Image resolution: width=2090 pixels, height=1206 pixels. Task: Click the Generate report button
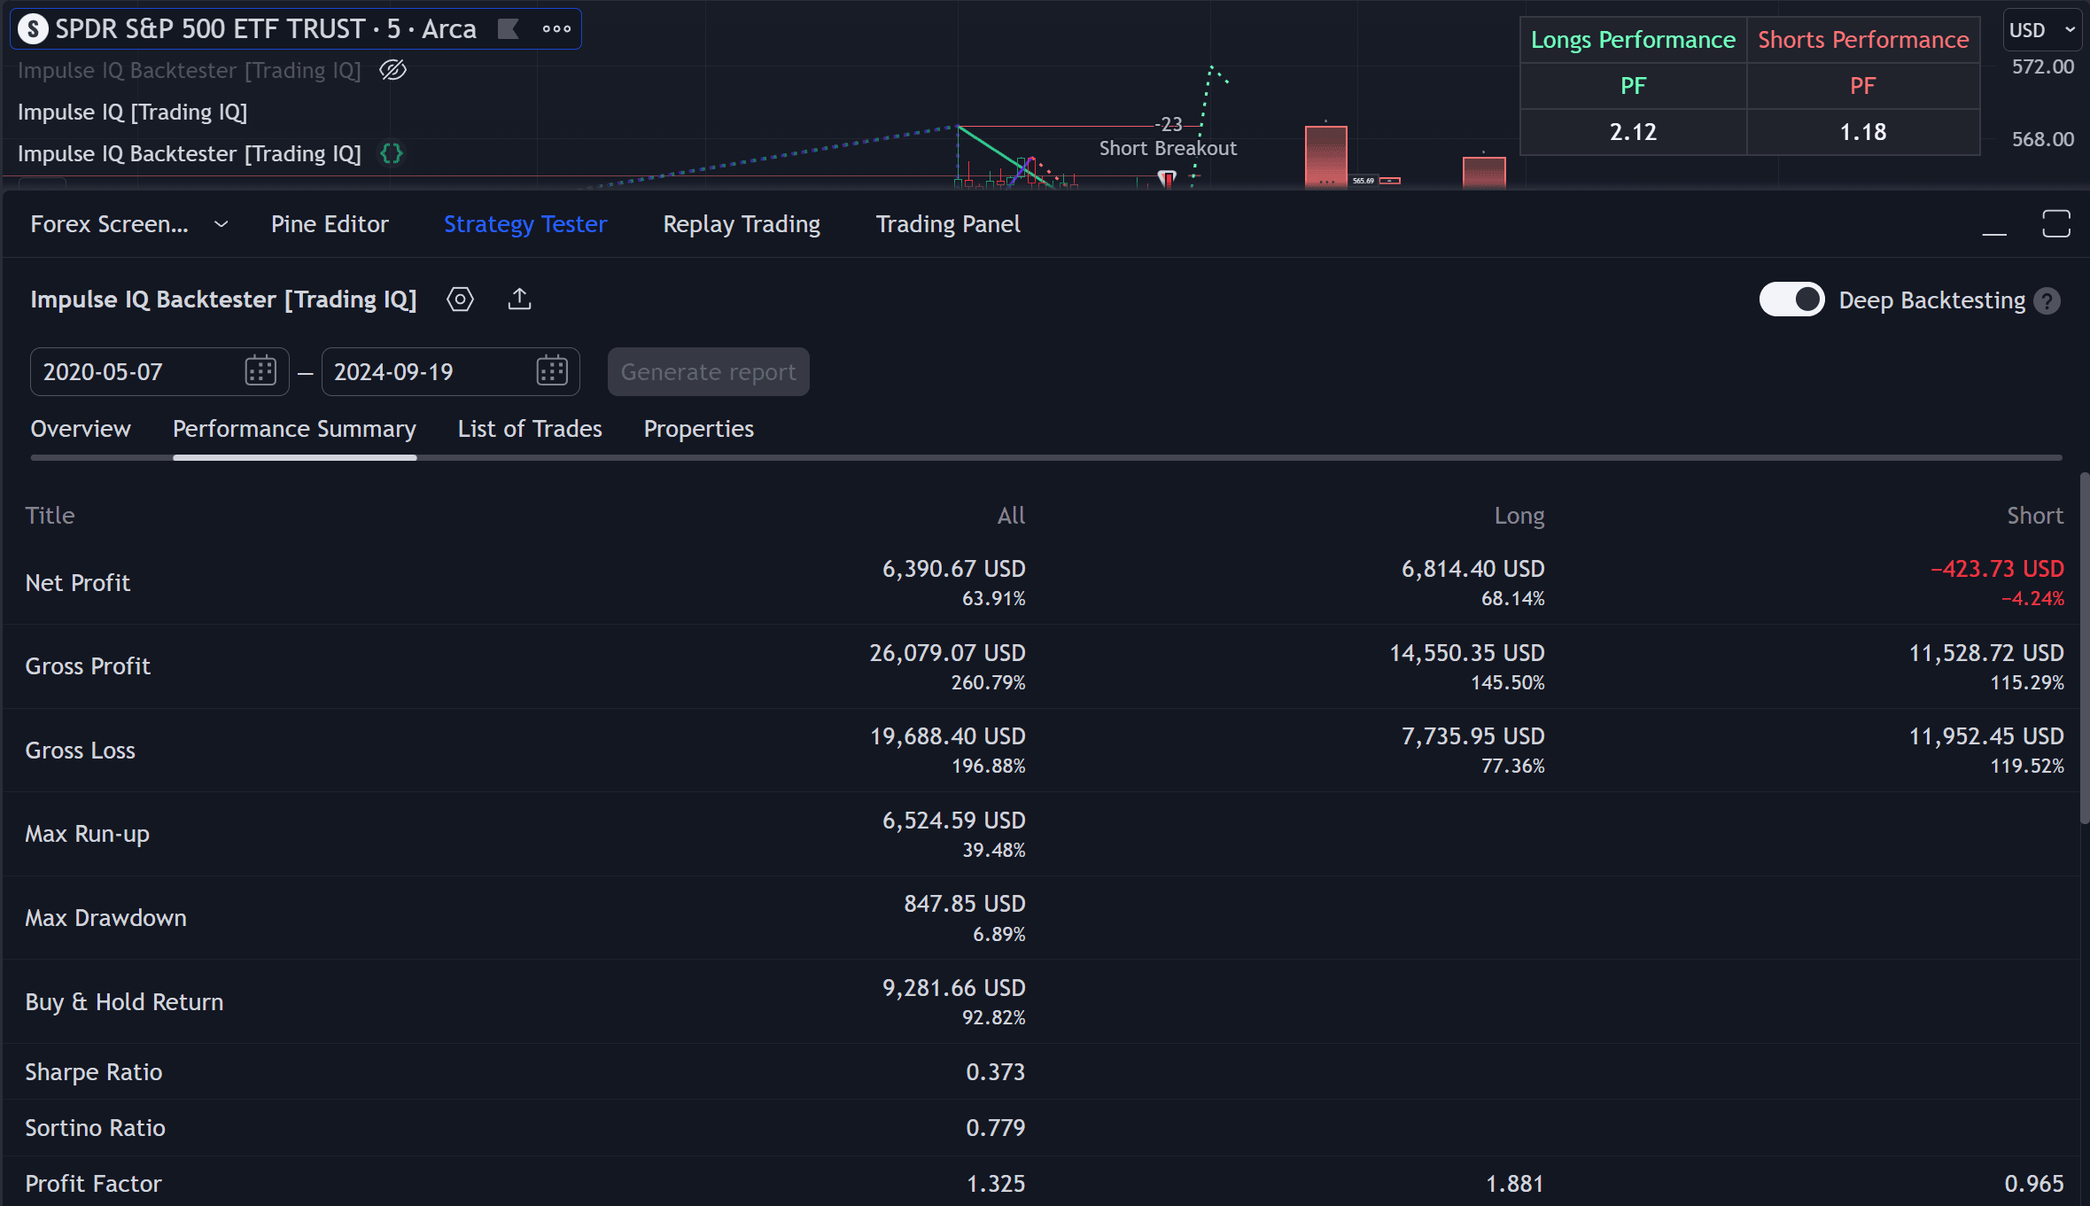pyautogui.click(x=708, y=371)
